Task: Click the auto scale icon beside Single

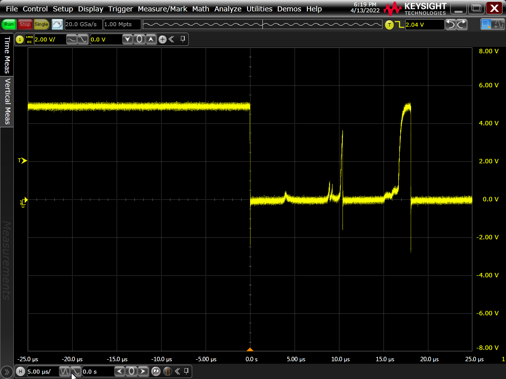Action: [x=57, y=25]
